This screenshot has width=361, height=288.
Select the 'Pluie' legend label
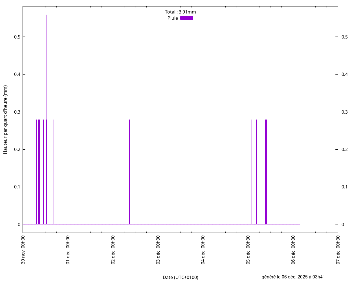(x=173, y=18)
